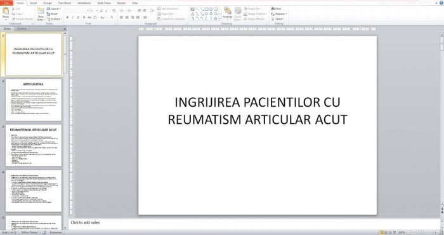Click the Shape Effects button

pos(255,19)
